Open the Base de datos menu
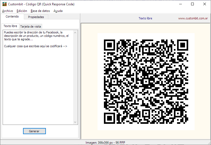 [x=40, y=11]
